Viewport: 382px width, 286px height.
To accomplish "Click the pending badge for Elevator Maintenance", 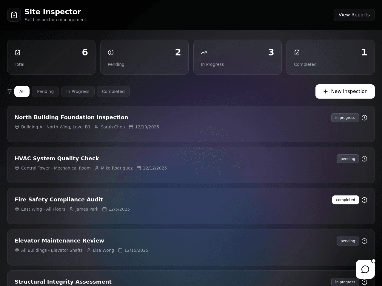I will point(348,241).
